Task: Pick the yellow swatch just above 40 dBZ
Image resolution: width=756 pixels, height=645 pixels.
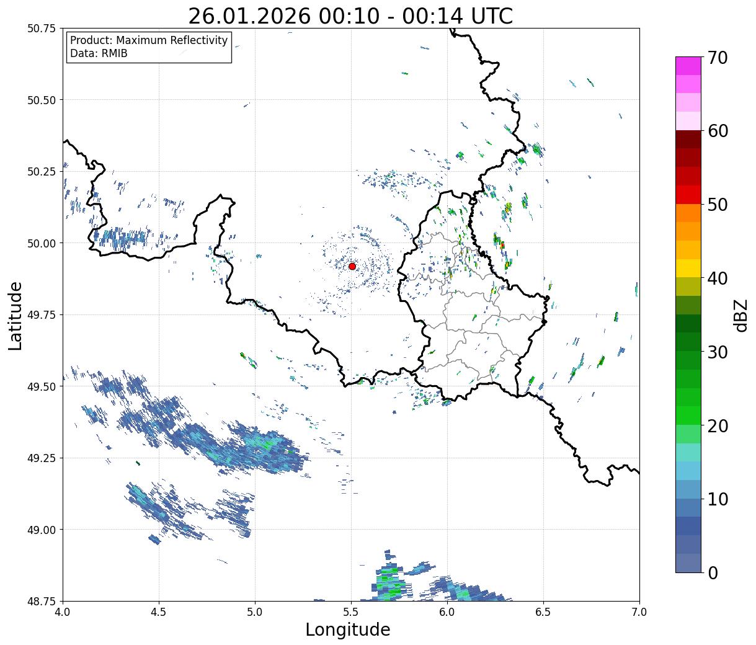Action: coord(688,268)
